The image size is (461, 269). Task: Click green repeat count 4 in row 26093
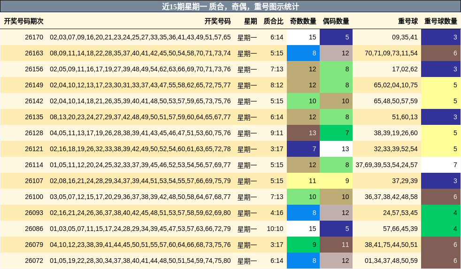pos(441,213)
